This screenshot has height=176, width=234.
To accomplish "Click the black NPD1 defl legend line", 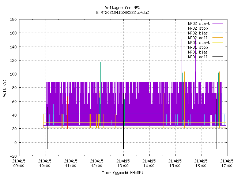I will [x=218, y=57].
